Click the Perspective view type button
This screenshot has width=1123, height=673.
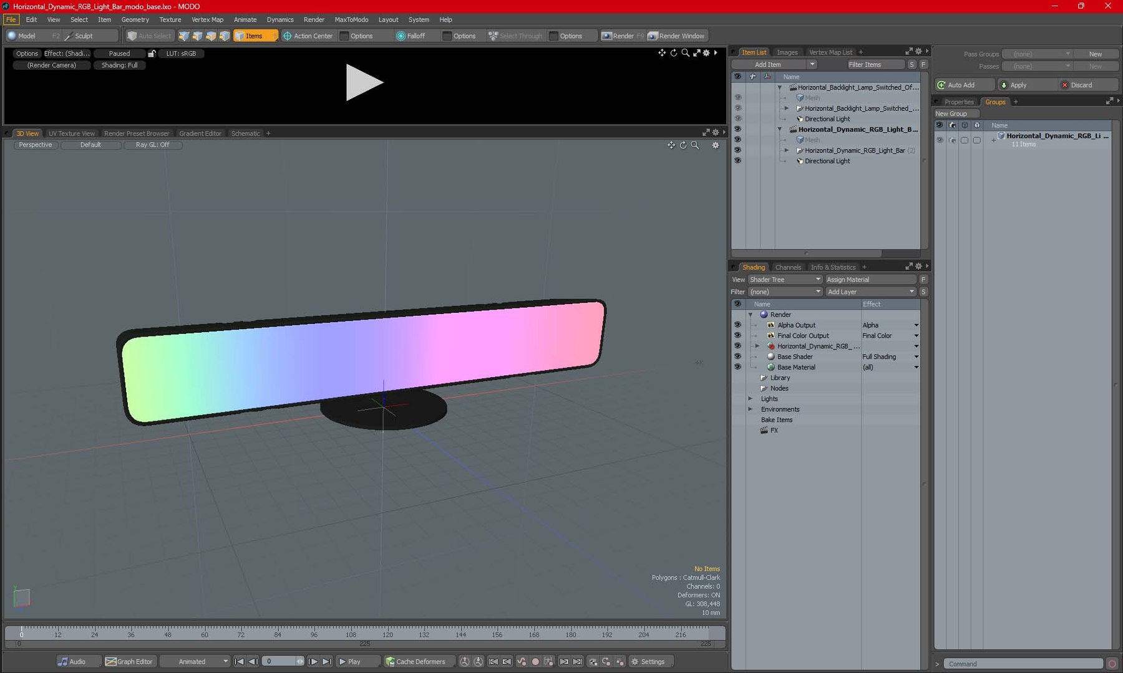tap(36, 145)
